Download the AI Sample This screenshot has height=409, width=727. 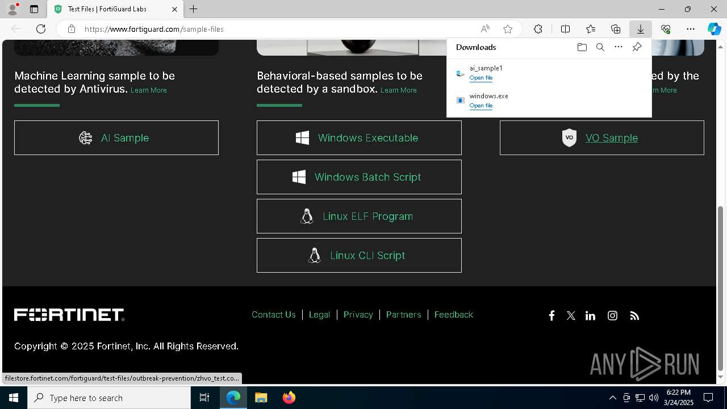pos(116,137)
